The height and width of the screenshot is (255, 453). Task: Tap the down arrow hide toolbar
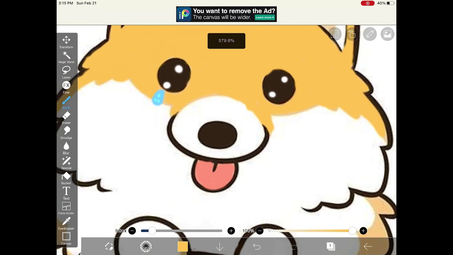click(x=219, y=246)
